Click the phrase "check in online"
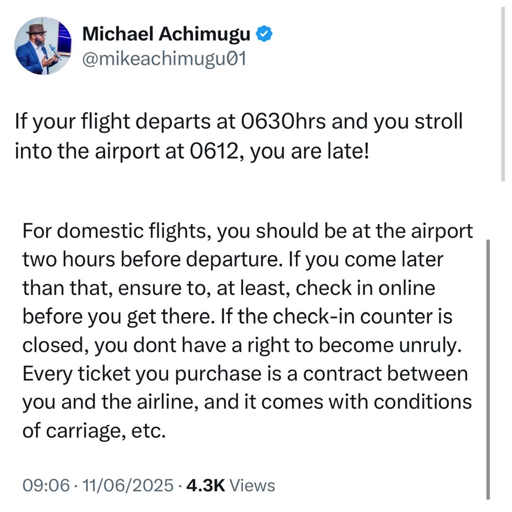The image size is (512, 512). pos(365,288)
